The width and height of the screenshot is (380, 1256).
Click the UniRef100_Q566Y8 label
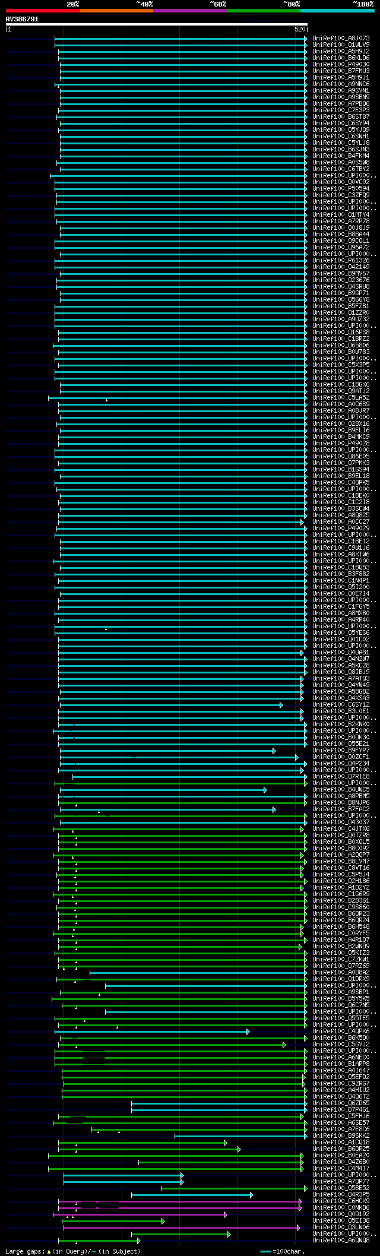coord(341,299)
